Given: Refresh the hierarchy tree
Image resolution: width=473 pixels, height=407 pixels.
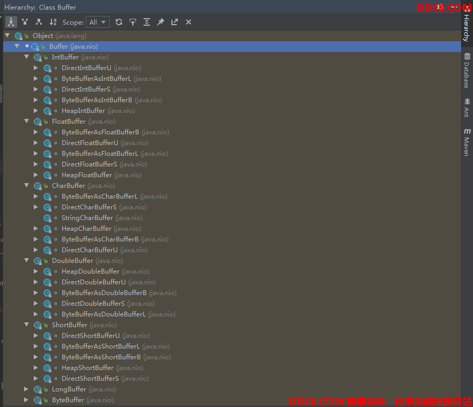Looking at the screenshot, I should coord(119,22).
